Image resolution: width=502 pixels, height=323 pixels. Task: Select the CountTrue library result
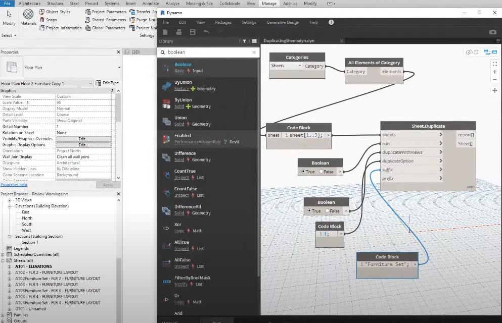tap(207, 174)
